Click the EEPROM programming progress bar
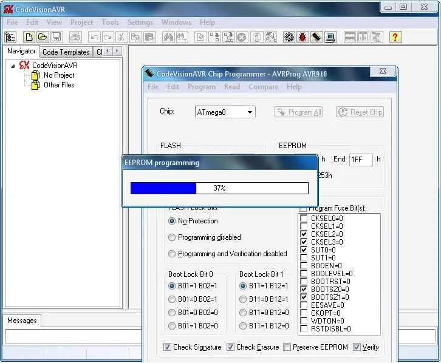 point(219,188)
